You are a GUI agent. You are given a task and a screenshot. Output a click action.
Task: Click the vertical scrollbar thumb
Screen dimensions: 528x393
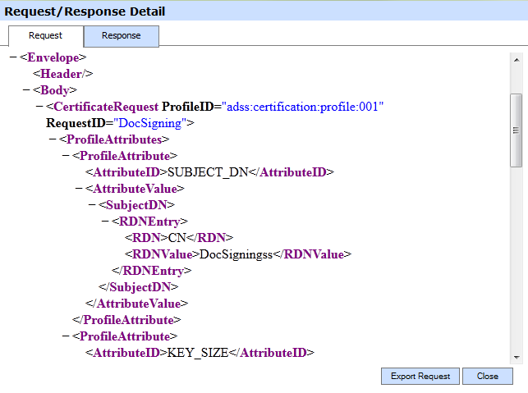point(517,130)
